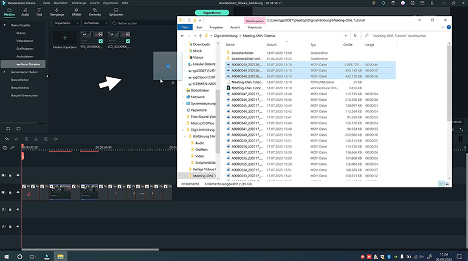Go back in Explorer navigation
Image resolution: width=468 pixels, height=261 pixels.
pyautogui.click(x=182, y=36)
